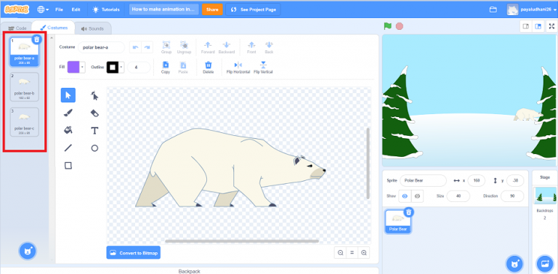Switch to small stage layout
Image resolution: width=558 pixels, height=274 pixels.
point(525,26)
